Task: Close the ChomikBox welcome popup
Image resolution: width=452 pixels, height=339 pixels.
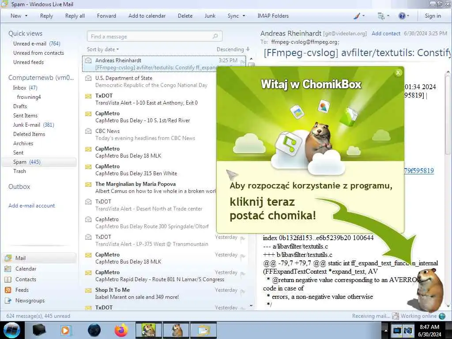Action: click(398, 73)
